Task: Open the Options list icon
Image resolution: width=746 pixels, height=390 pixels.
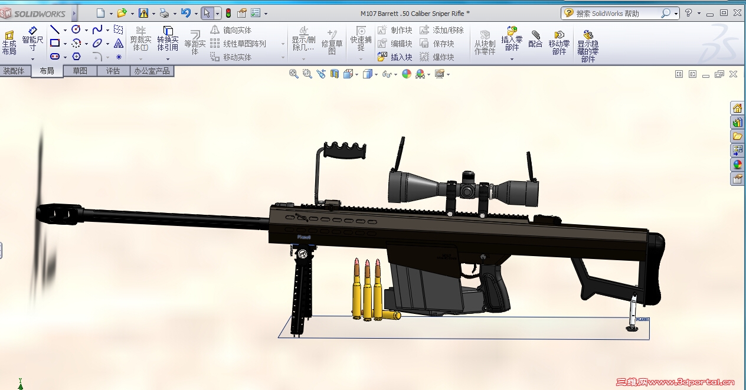Action: coord(256,13)
